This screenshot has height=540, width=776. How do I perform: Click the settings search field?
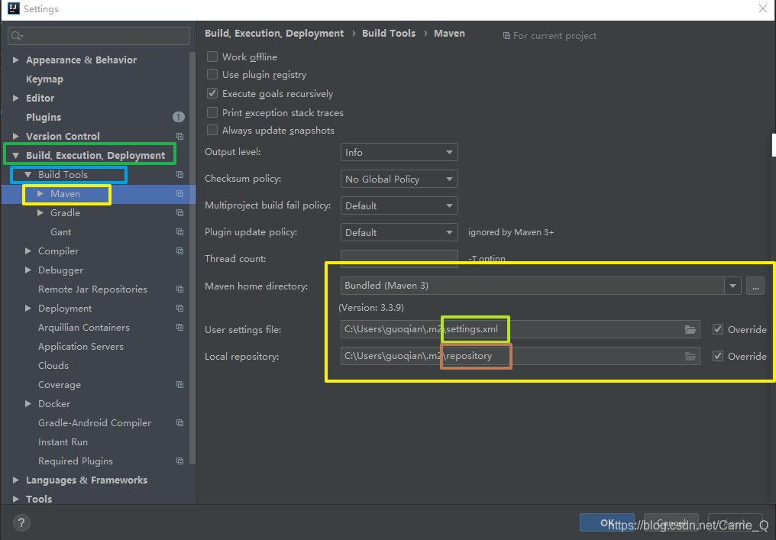(x=99, y=36)
